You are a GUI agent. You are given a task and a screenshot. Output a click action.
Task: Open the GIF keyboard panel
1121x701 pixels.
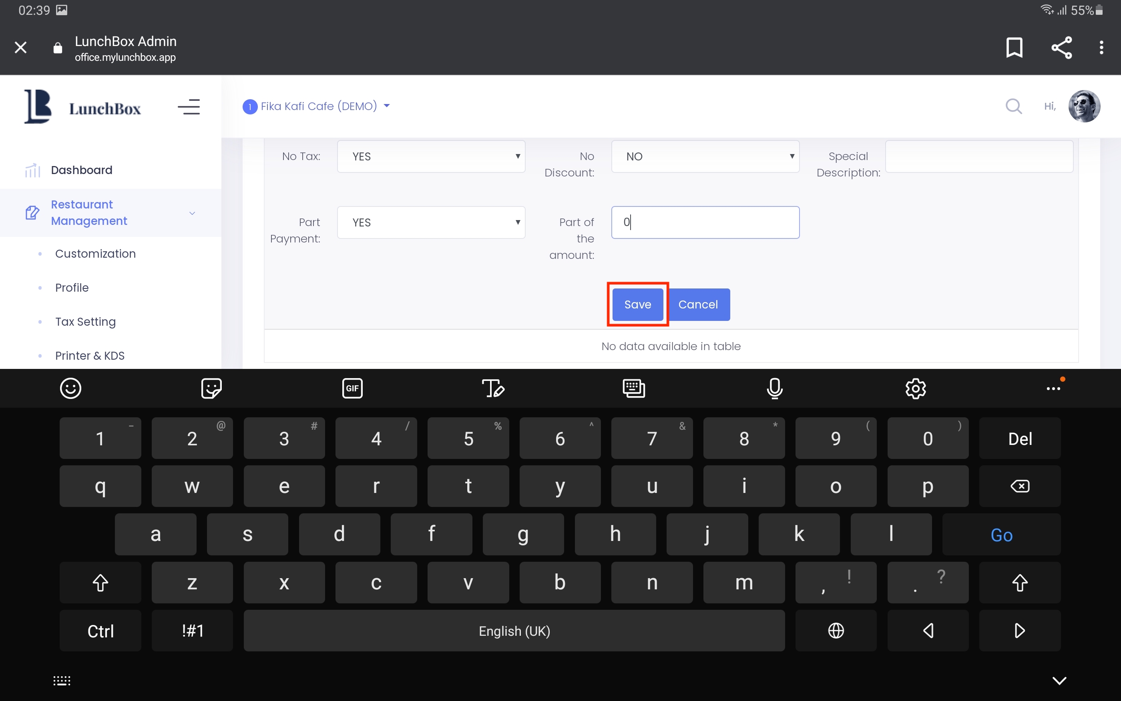point(352,389)
